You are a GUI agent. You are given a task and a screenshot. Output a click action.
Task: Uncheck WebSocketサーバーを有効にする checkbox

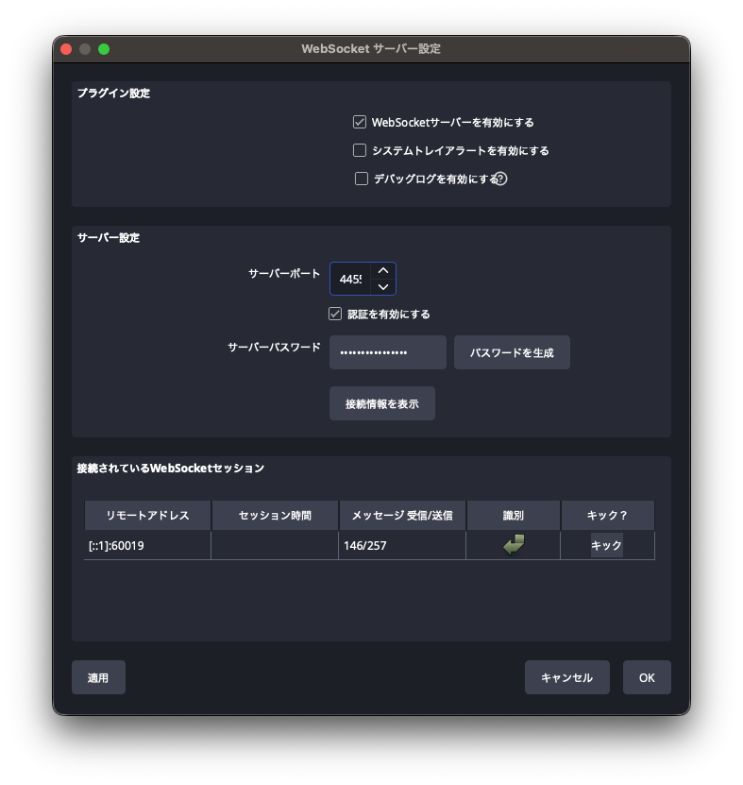pos(360,122)
